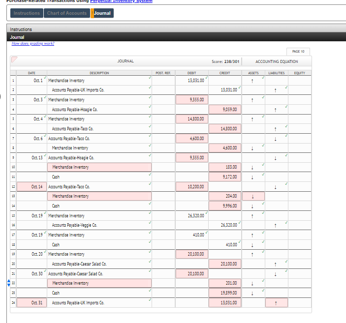Click the Liabilities up arrow for UK Imports row 2
The image size is (346, 323).
click(x=275, y=90)
